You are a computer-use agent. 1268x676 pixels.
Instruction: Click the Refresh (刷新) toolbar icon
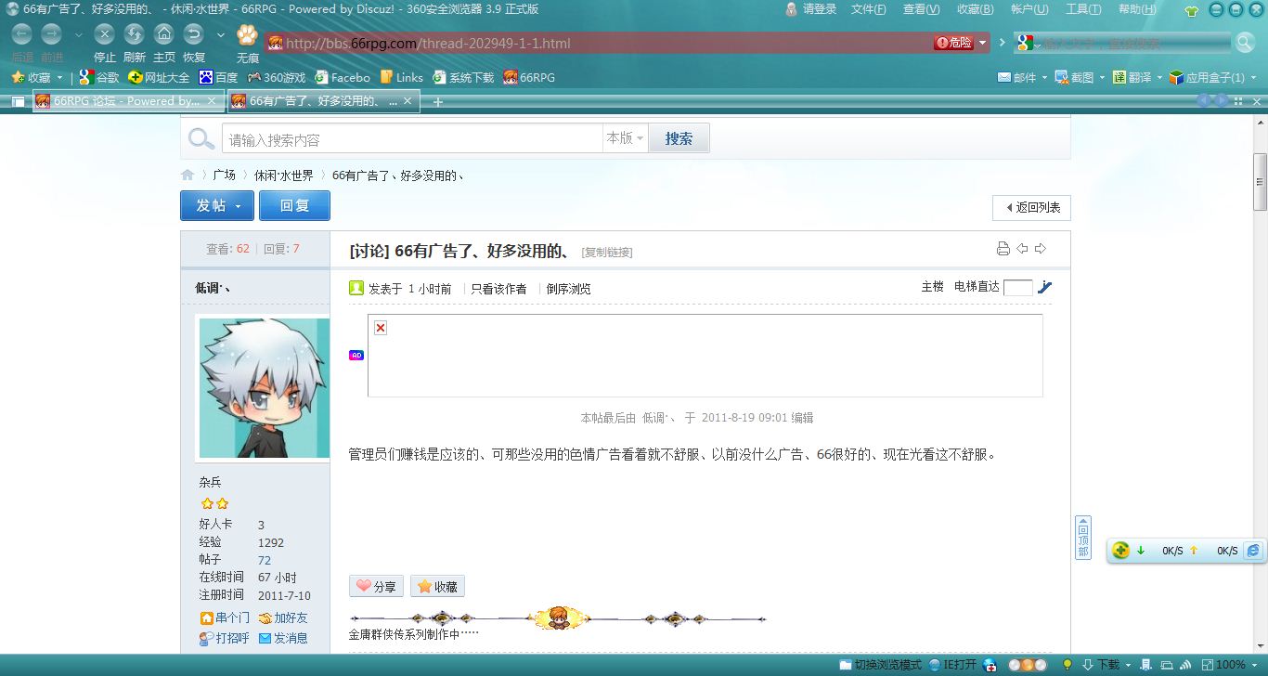tap(135, 35)
